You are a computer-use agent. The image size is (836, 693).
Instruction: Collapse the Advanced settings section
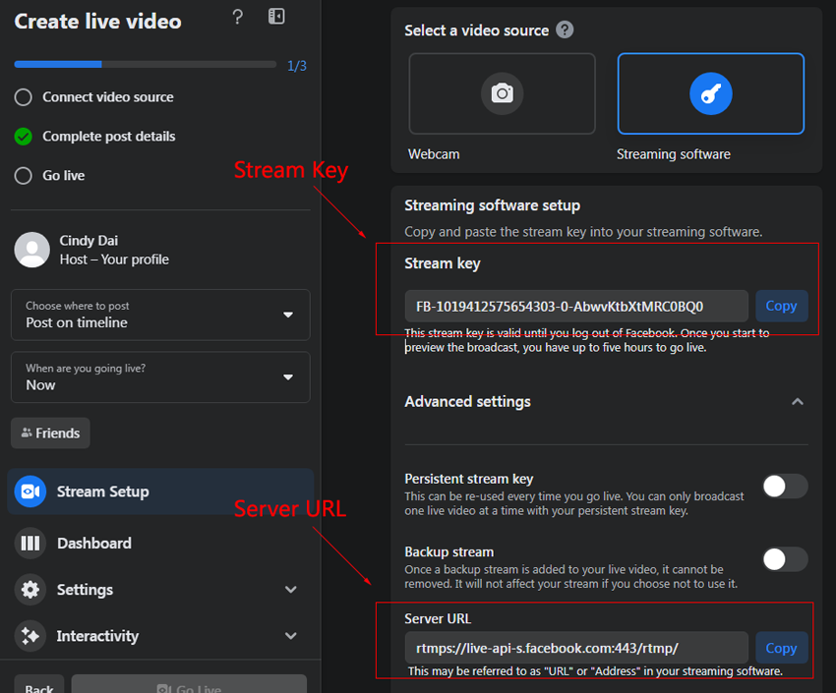point(797,402)
